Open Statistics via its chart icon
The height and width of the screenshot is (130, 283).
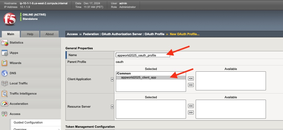coord(5,42)
